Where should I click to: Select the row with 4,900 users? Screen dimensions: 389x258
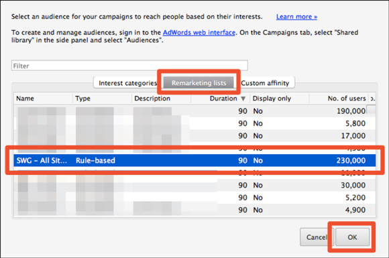[x=194, y=210]
